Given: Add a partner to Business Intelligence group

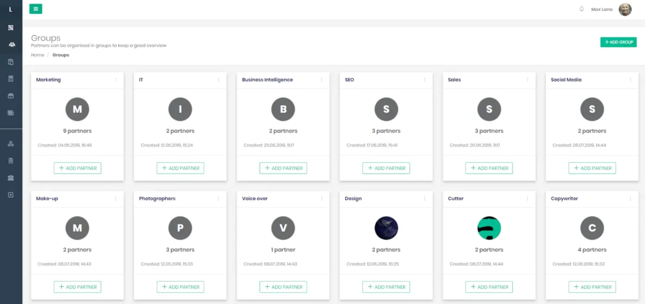Looking at the screenshot, I should 283,168.
